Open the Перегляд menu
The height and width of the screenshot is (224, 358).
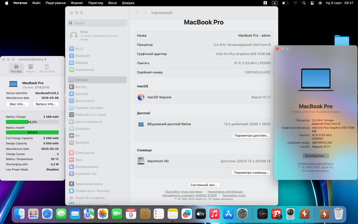[x=95, y=3]
